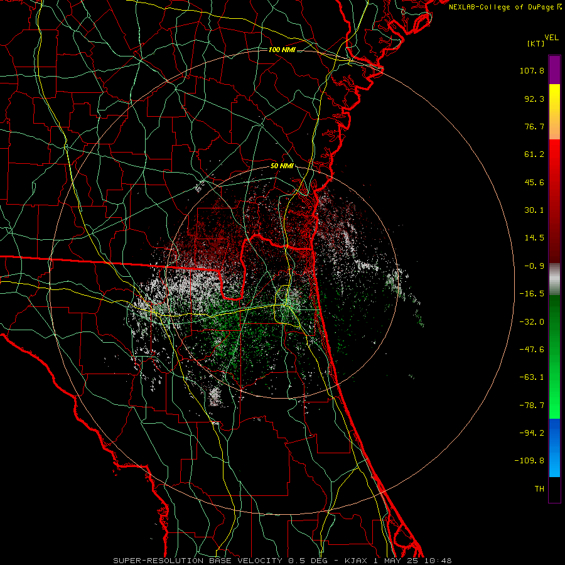565x565 pixels.
Task: Click the [KT] units label
Action: coord(535,43)
